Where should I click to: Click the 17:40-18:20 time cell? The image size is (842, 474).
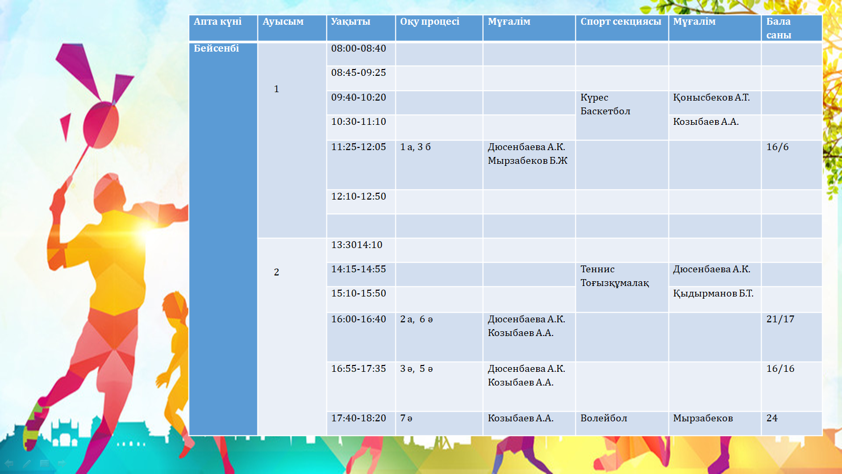361,423
